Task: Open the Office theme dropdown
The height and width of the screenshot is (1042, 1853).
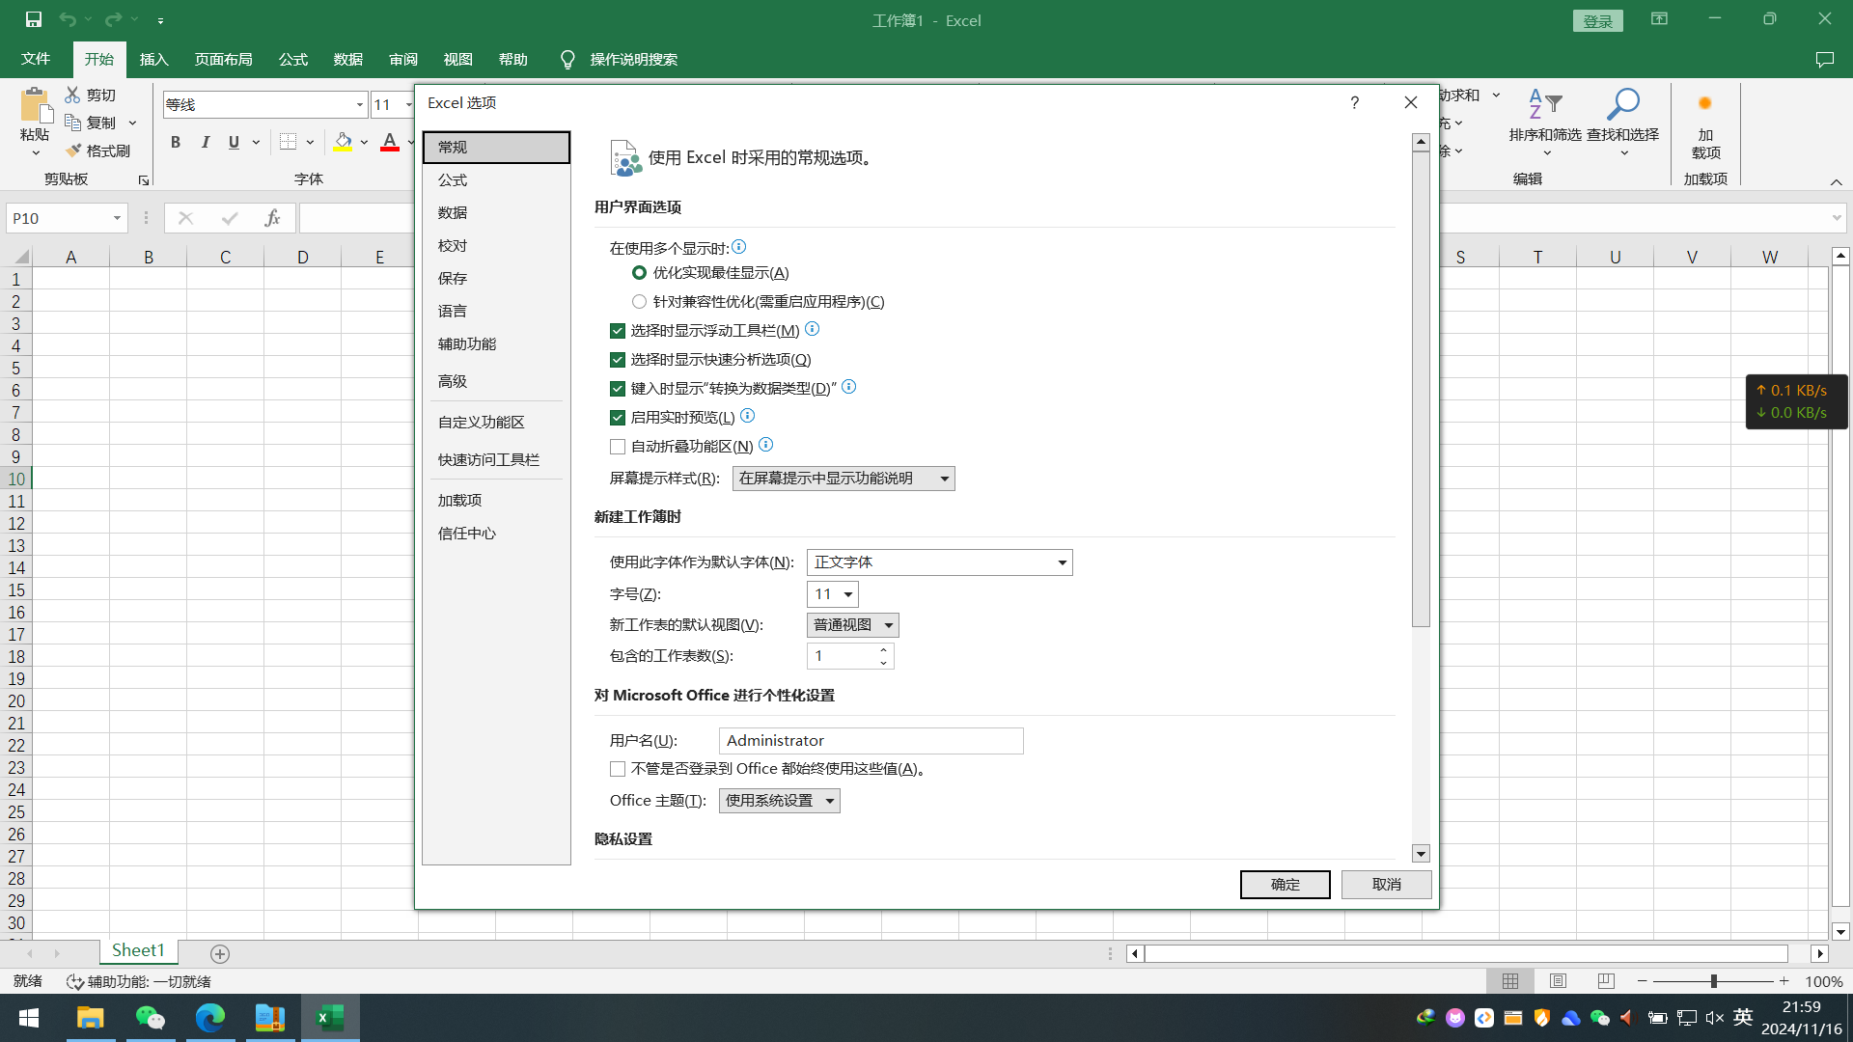Action: click(x=779, y=801)
